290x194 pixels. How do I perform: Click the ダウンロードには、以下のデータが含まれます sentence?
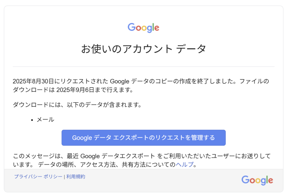coord(77,105)
